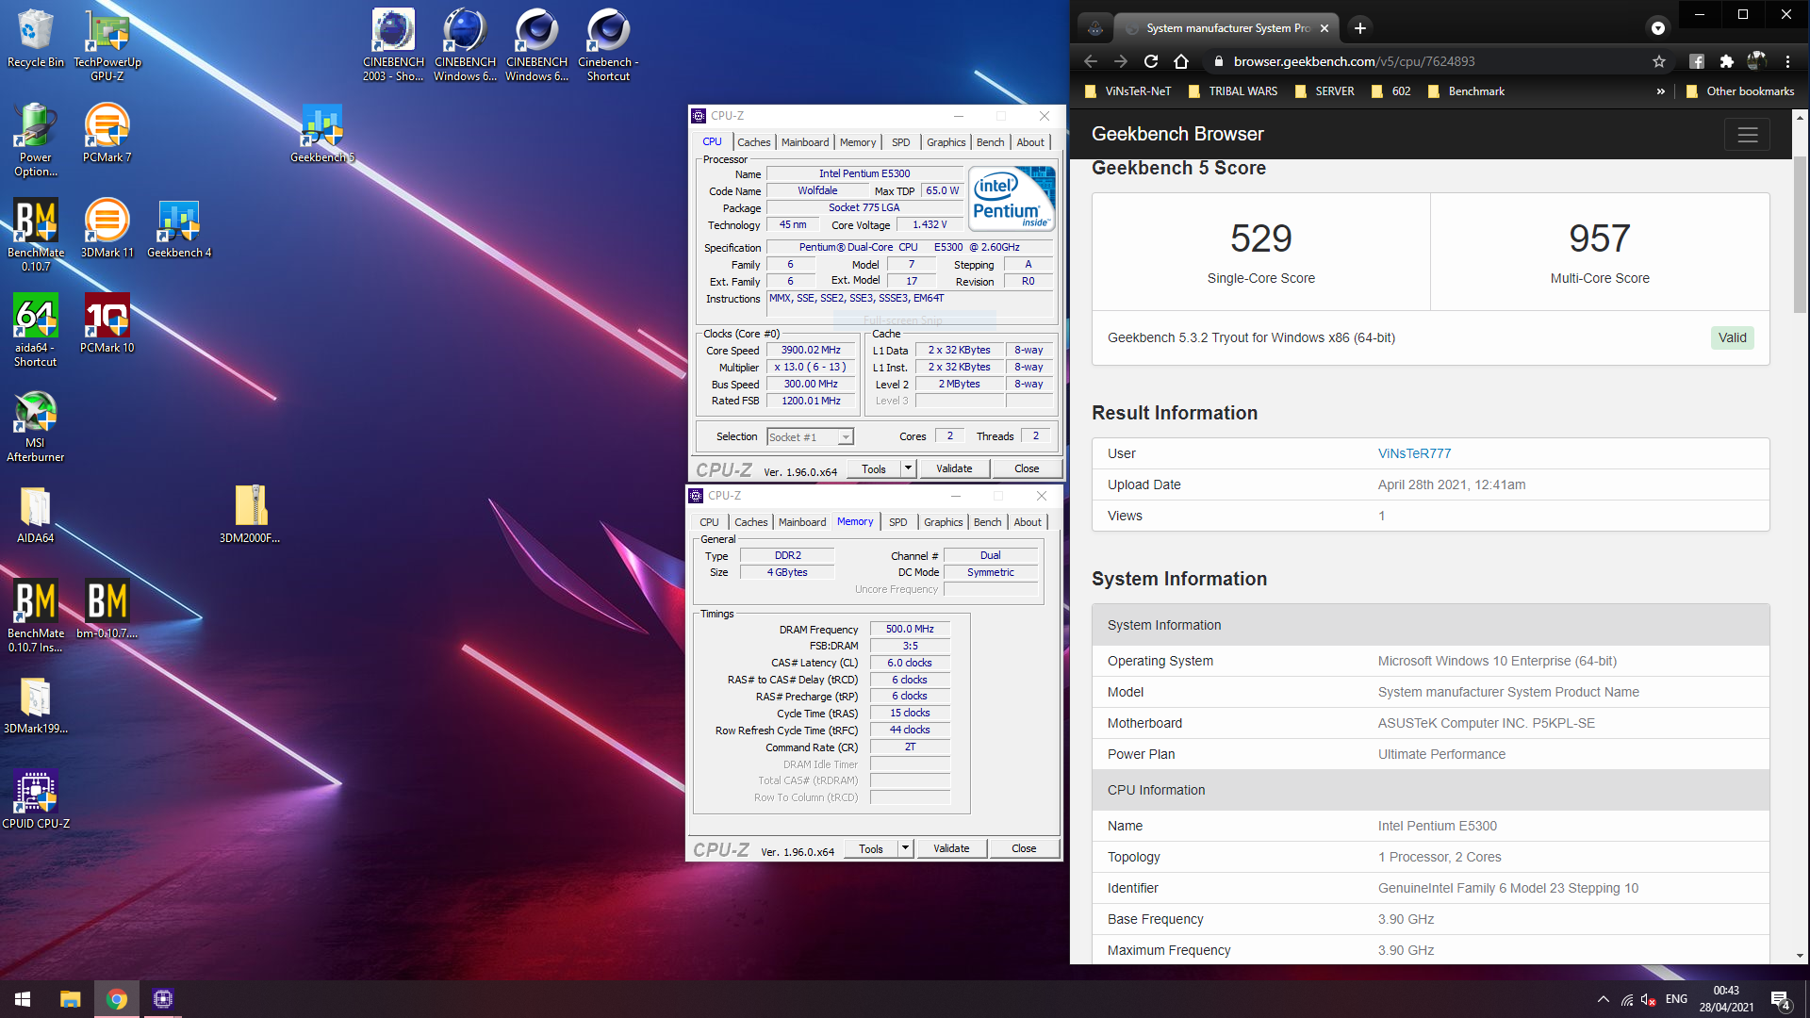Open the clock and date flyout

tap(1726, 999)
